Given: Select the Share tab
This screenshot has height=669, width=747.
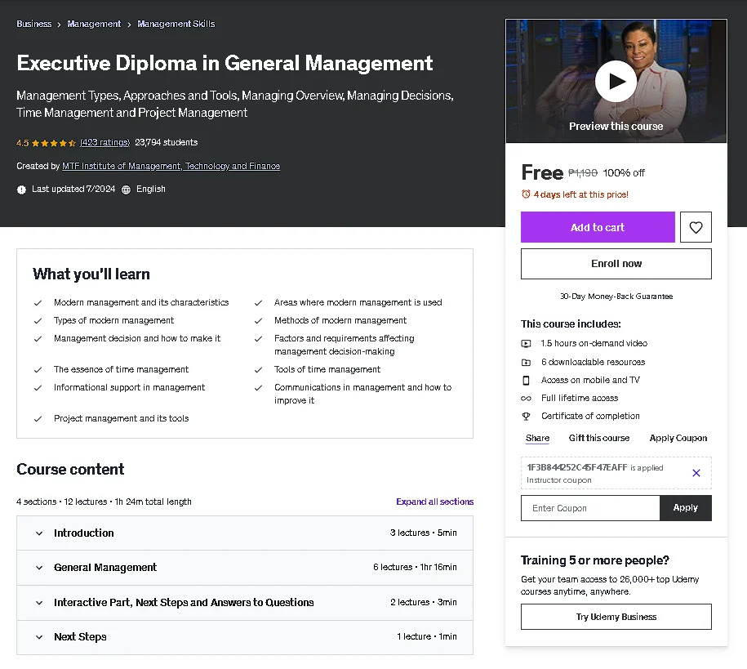Looking at the screenshot, I should pos(537,438).
